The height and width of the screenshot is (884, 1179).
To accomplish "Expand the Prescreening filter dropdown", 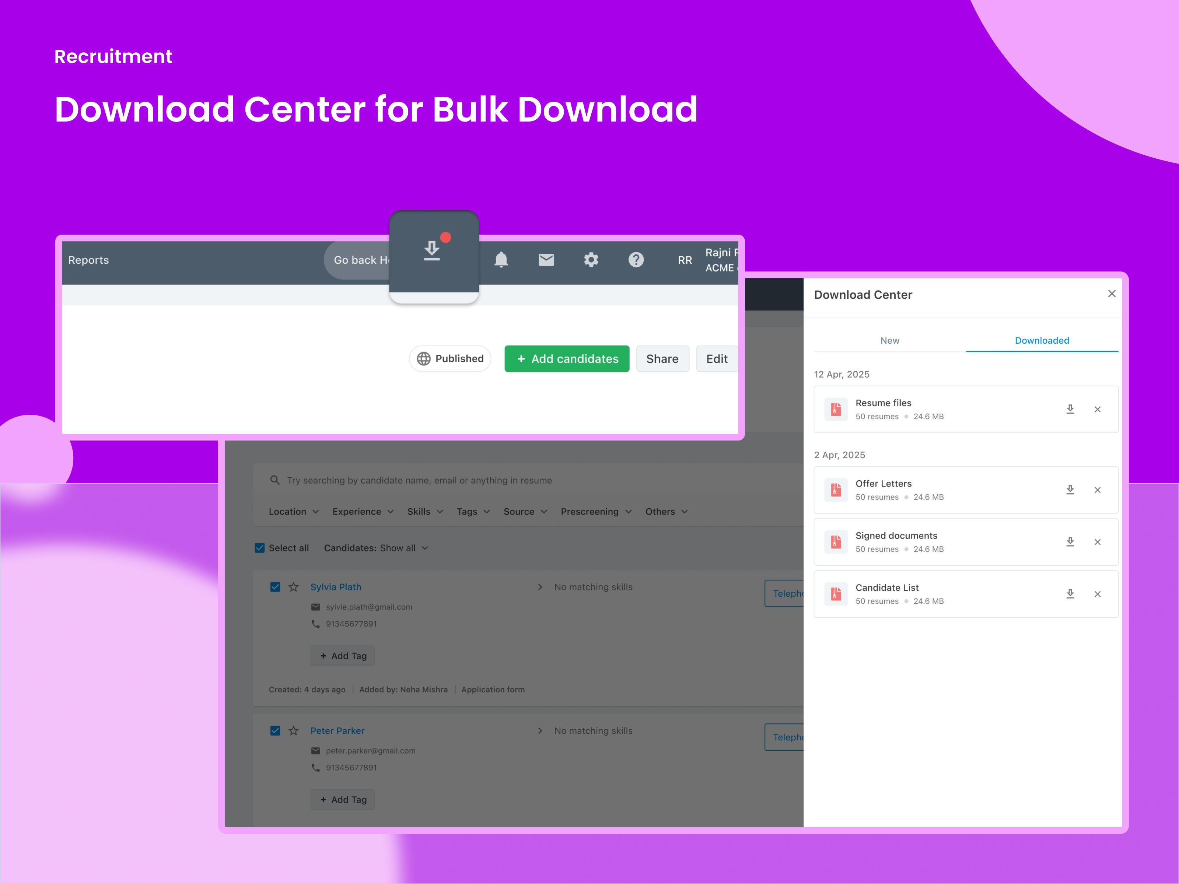I will point(596,512).
